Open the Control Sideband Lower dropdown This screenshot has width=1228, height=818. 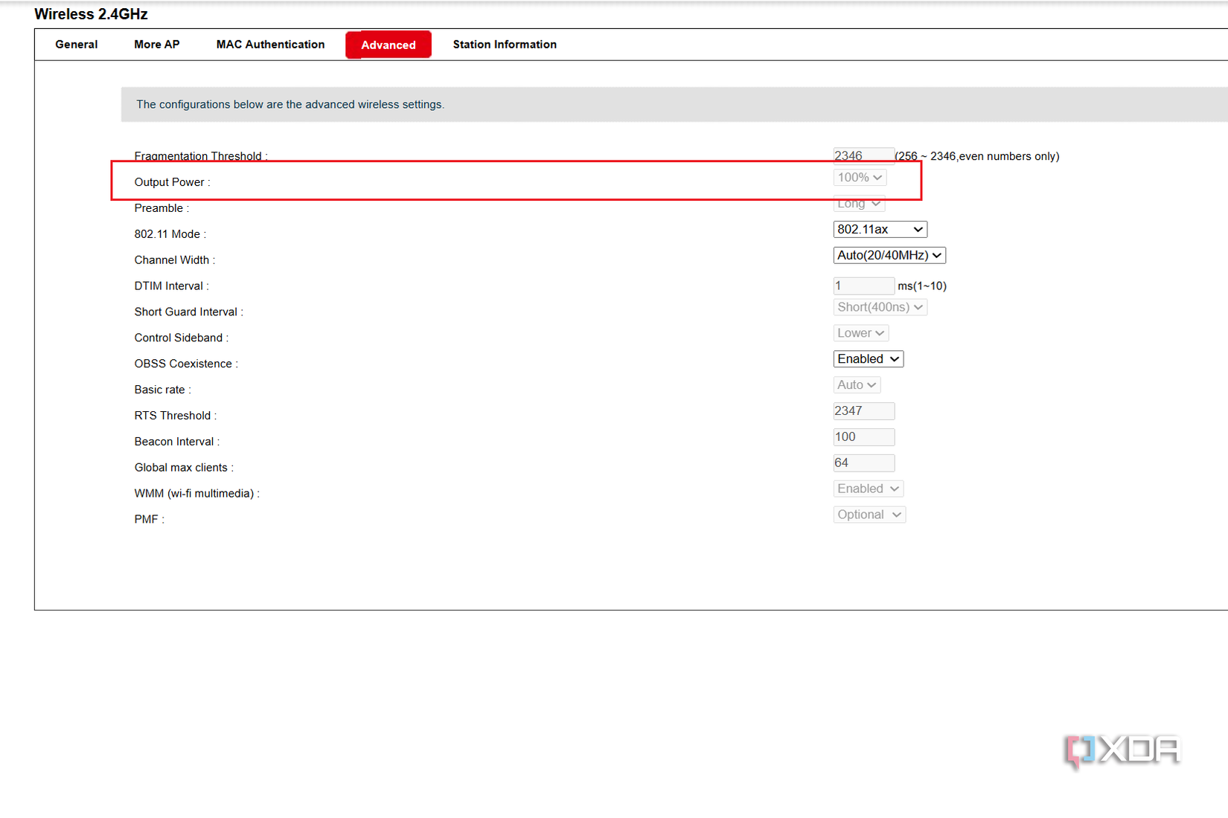click(860, 333)
